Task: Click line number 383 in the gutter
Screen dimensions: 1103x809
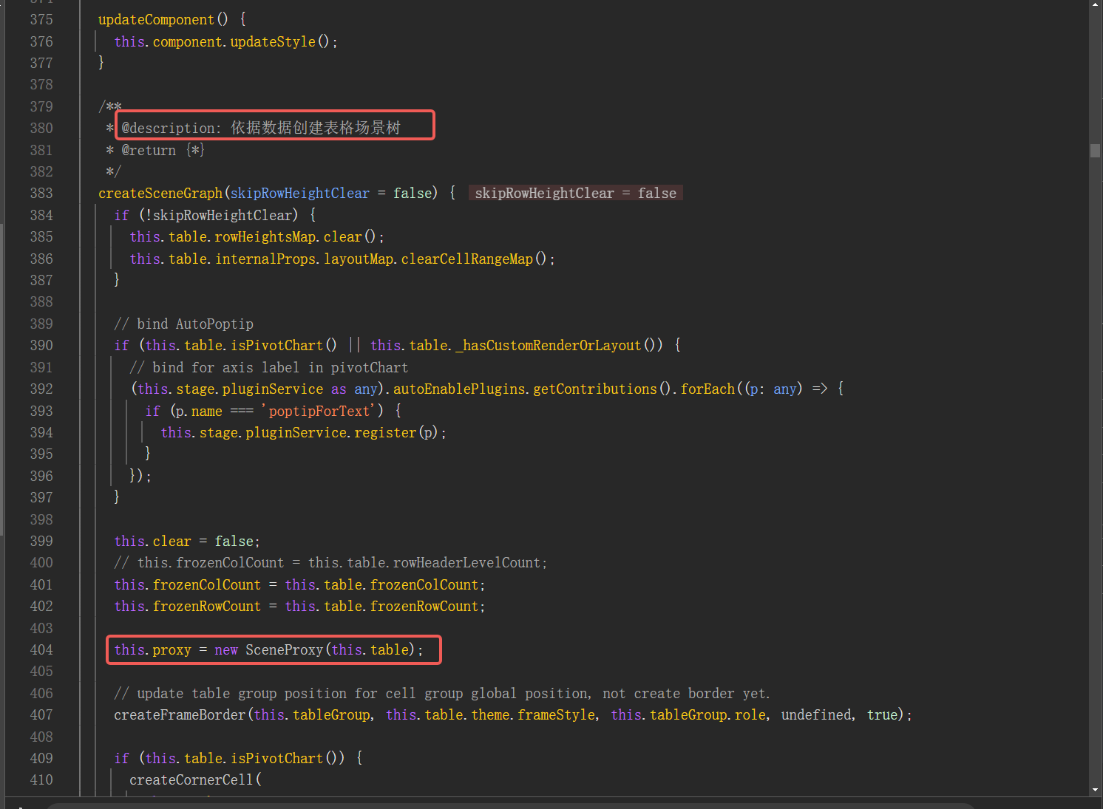Action: [x=41, y=194]
